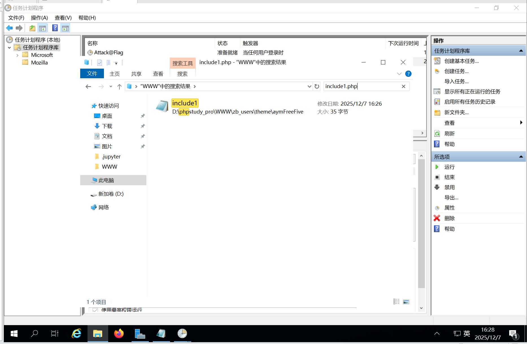Click the Task Scheduler forward arrow icon
The width and height of the screenshot is (527, 344).
pos(19,28)
